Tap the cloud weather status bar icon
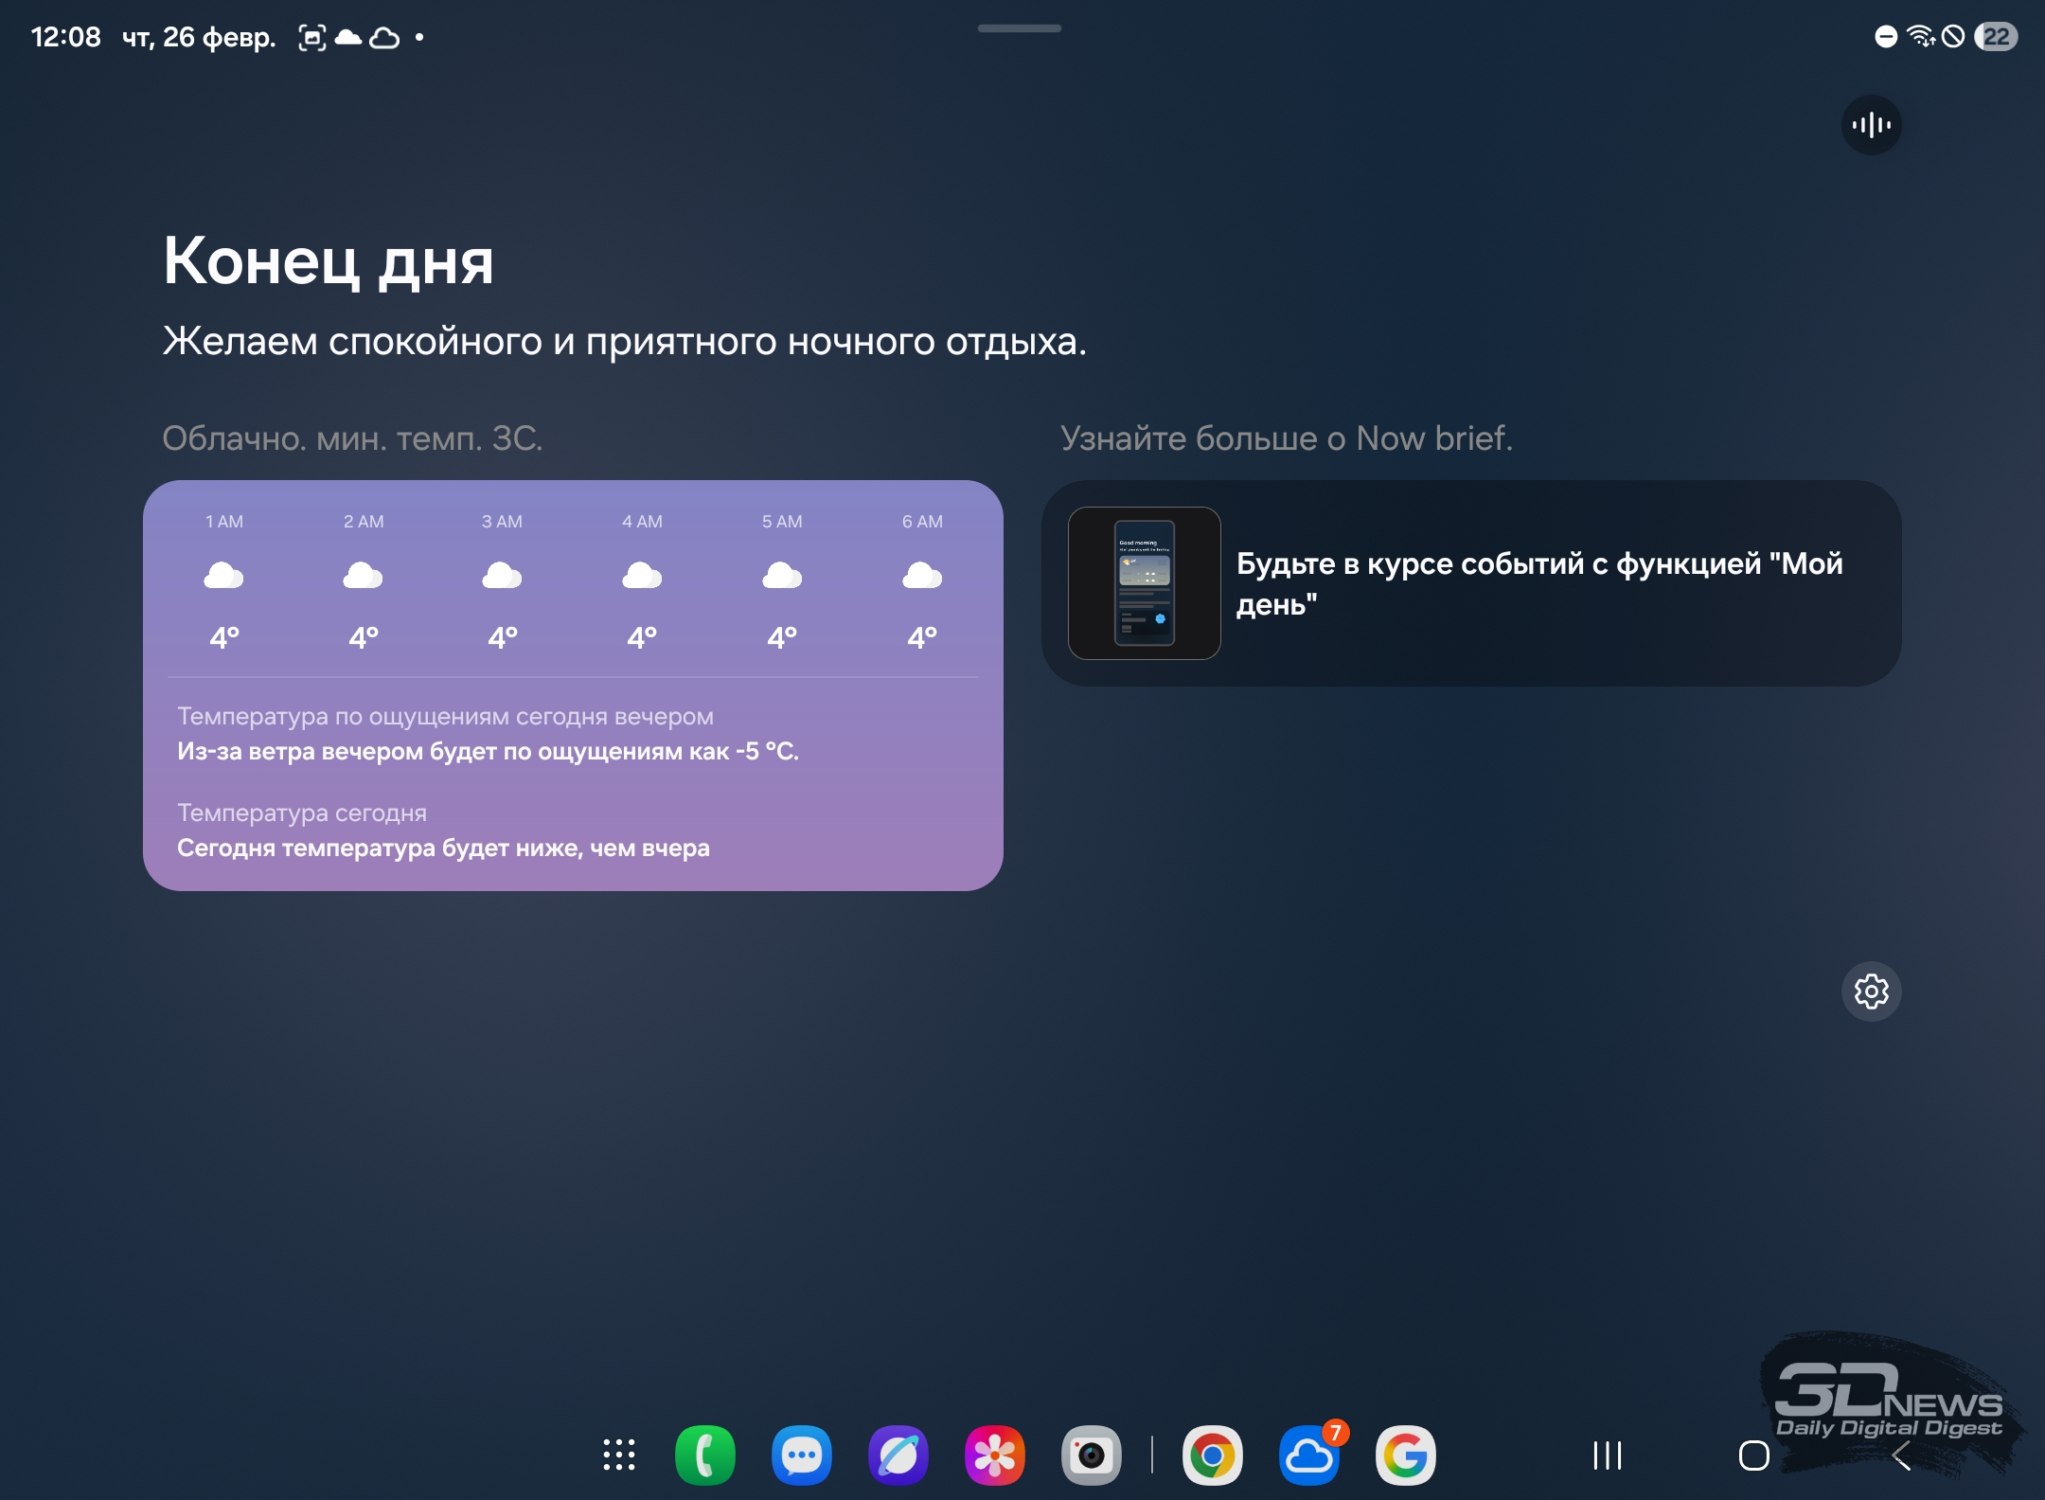 click(348, 38)
